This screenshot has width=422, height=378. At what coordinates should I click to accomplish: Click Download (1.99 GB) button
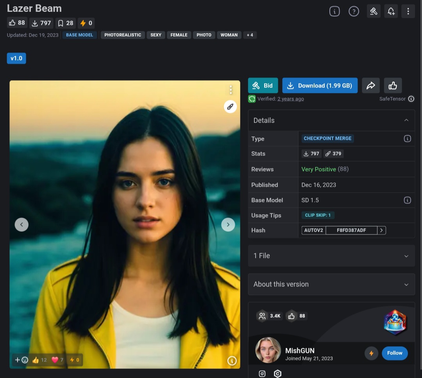[320, 86]
